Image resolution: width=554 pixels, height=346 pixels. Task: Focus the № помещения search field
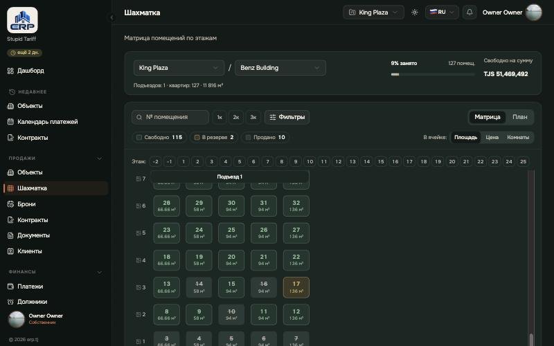coord(170,117)
